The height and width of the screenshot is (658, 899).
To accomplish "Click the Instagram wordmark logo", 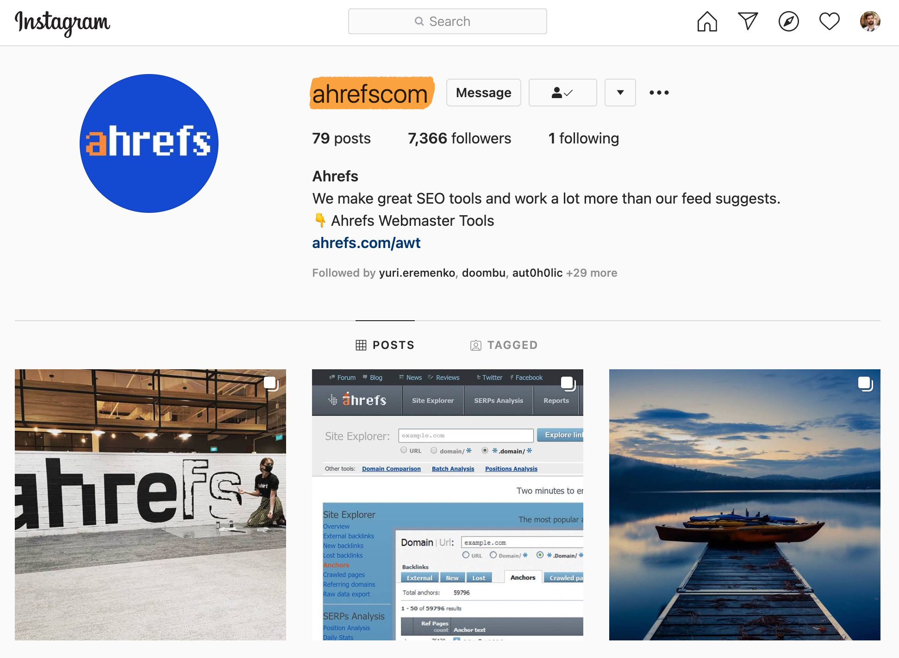I will [x=62, y=23].
